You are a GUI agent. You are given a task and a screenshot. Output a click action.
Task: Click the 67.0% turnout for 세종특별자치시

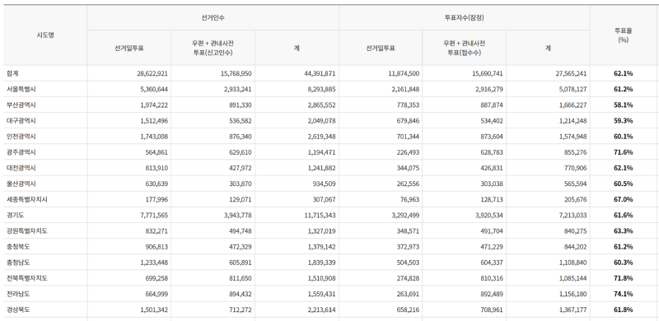(624, 199)
